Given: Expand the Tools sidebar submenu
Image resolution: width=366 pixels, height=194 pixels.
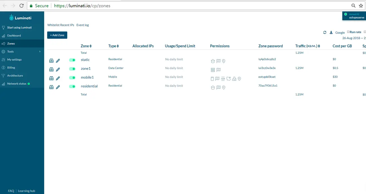Looking at the screenshot, I should pos(22,51).
